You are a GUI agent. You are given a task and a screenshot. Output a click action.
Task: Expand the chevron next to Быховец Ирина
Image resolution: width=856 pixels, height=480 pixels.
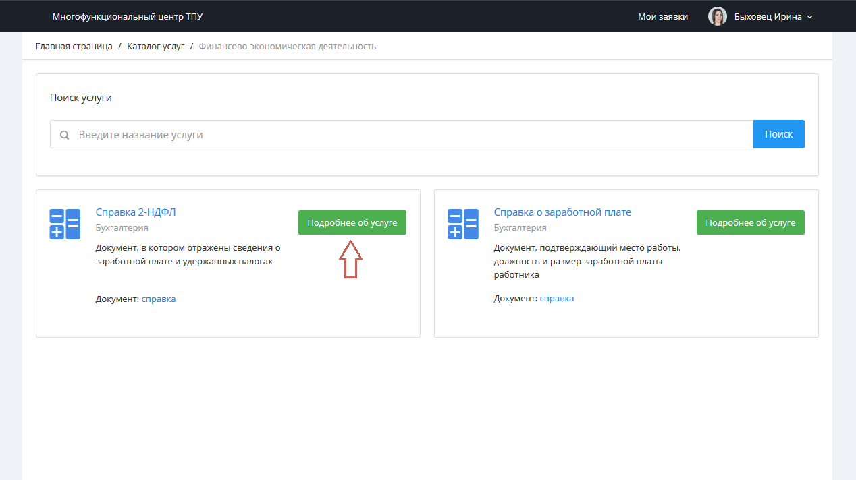pos(810,17)
